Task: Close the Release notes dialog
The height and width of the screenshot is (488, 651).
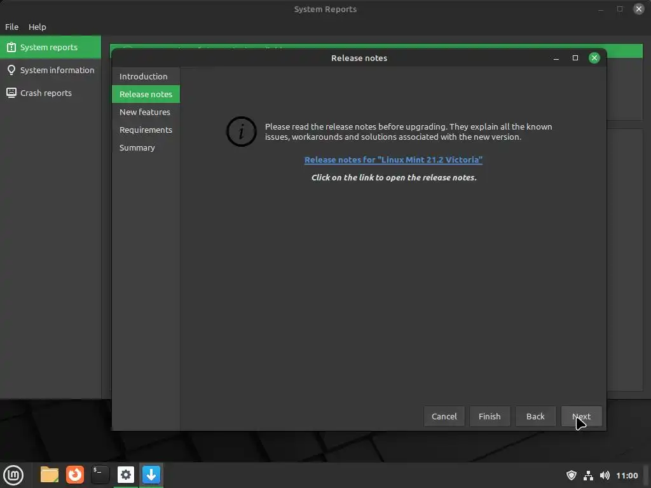Action: click(x=594, y=58)
